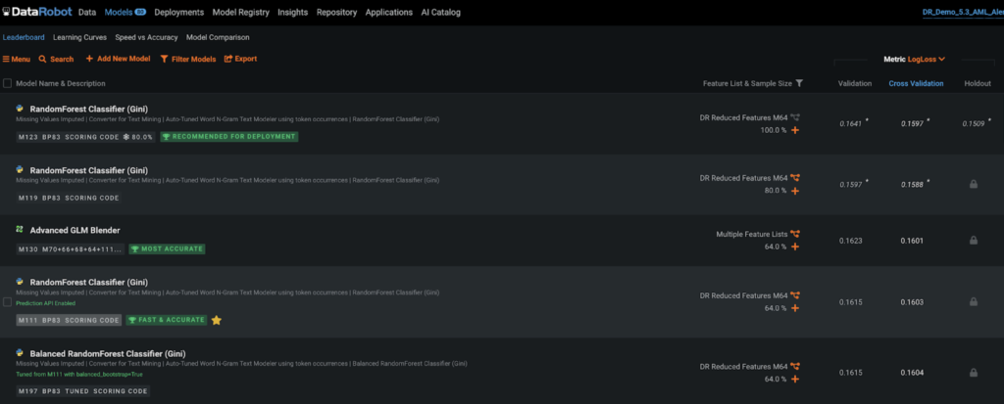Screen dimensions: 1004x404
Task: Click holdout lock of M111 model
Action: click(974, 301)
